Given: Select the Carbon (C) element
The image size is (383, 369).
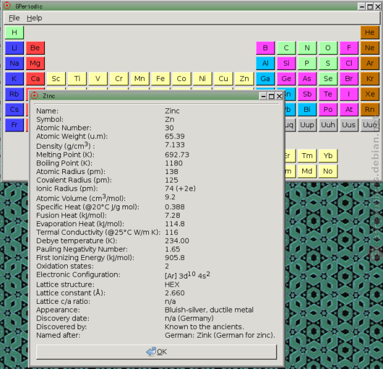Looking at the screenshot, I should click(x=286, y=48).
